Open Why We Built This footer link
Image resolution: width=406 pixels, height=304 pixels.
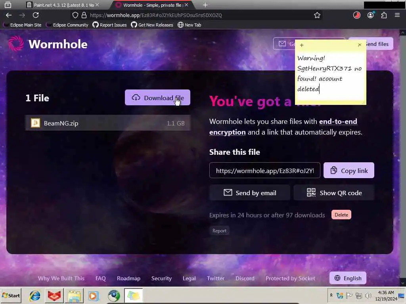click(x=61, y=278)
